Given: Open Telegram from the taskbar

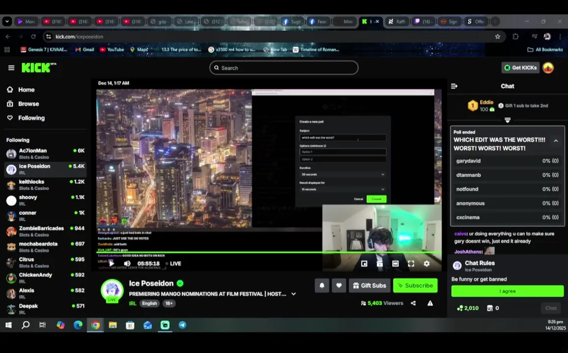Looking at the screenshot, I should (x=183, y=325).
